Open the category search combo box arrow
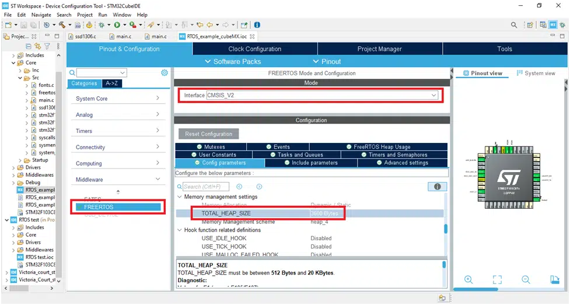Viewport: 570px width, 305px height. click(x=123, y=73)
